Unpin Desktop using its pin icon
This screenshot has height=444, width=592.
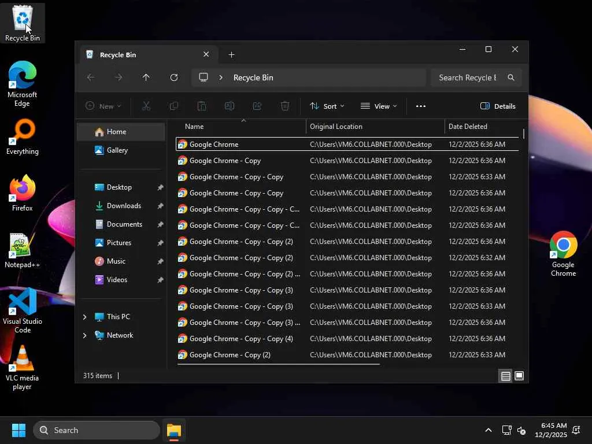pos(160,187)
